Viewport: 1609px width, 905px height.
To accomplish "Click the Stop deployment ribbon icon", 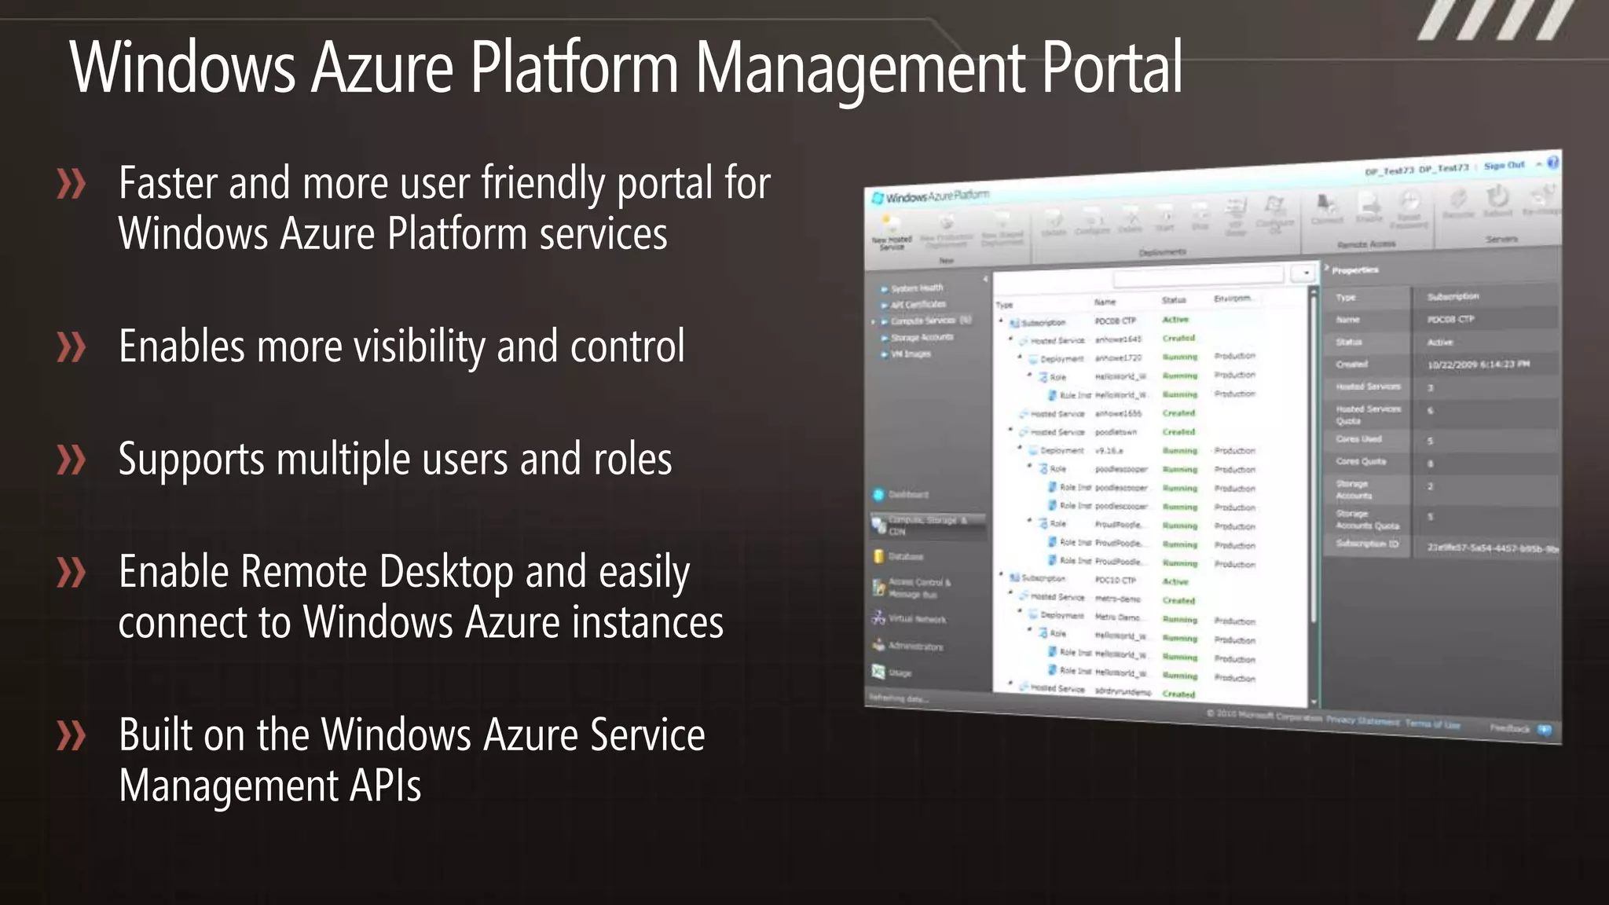I will coord(1200,212).
